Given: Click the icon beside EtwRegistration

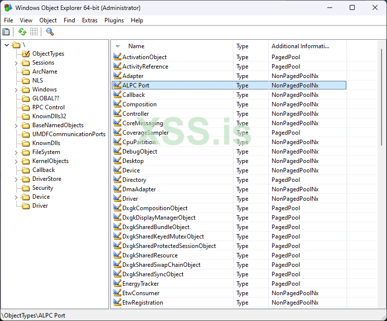Looking at the screenshot, I should pos(117,303).
